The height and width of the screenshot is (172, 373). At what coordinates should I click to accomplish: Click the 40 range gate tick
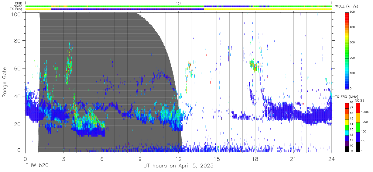point(18,96)
